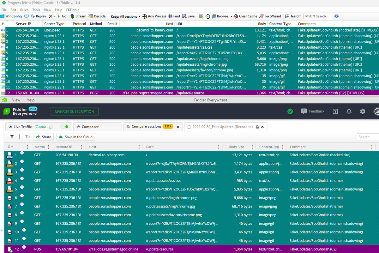Expand the Browse dropdown arrow
The width and height of the screenshot is (379, 253).
tap(231, 16)
